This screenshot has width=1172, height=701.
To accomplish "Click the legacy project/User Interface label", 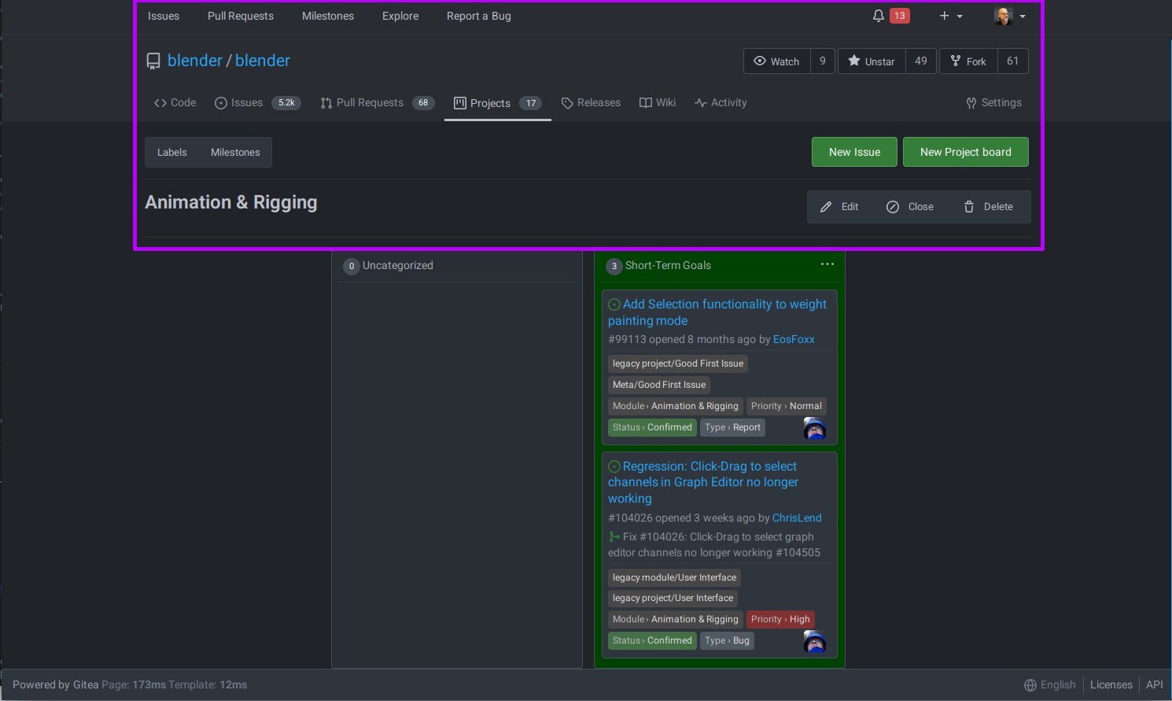I will click(673, 598).
